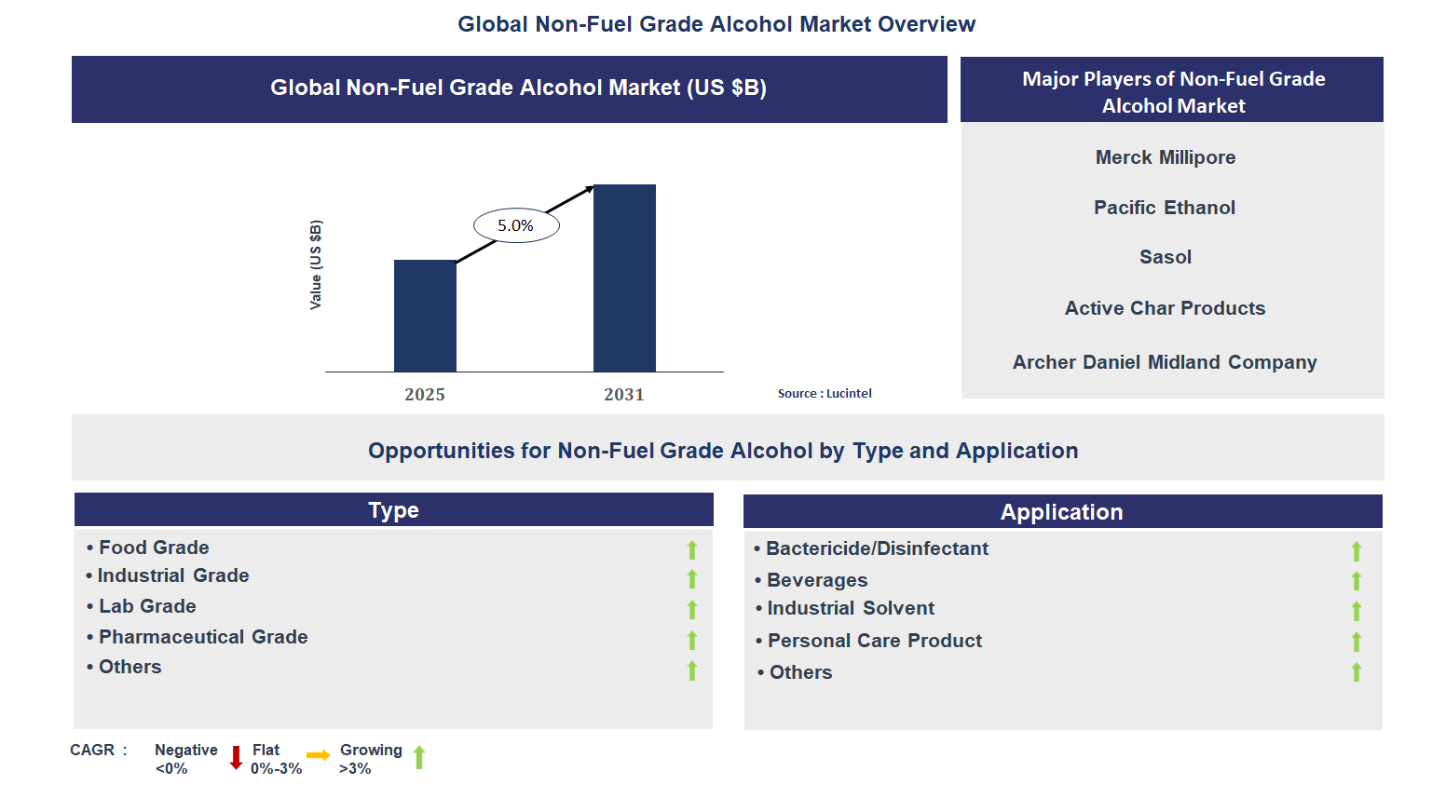Image resolution: width=1432 pixels, height=812 pixels.
Task: Click the green growth arrow beside Food Grade
Action: [691, 550]
